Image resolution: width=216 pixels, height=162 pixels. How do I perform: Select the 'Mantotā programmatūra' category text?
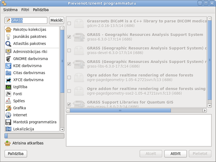(x=35, y=122)
